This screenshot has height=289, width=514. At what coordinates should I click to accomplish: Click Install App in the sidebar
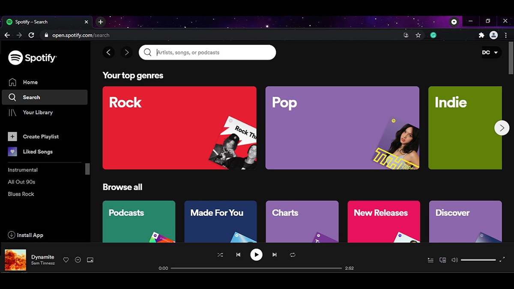(26, 235)
